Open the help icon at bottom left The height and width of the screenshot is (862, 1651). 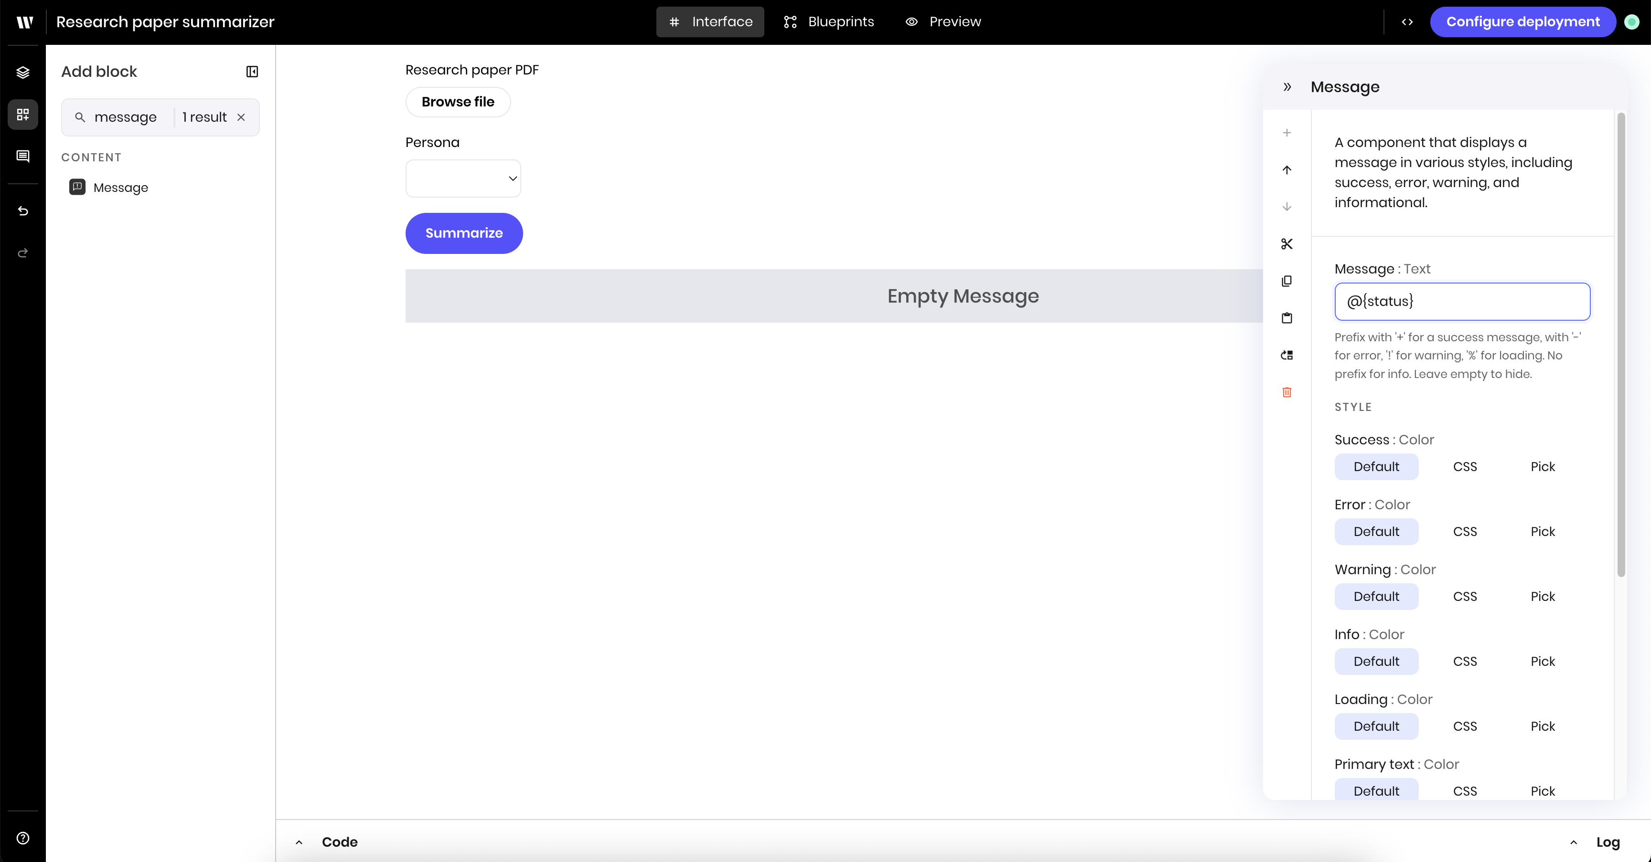pyautogui.click(x=23, y=838)
